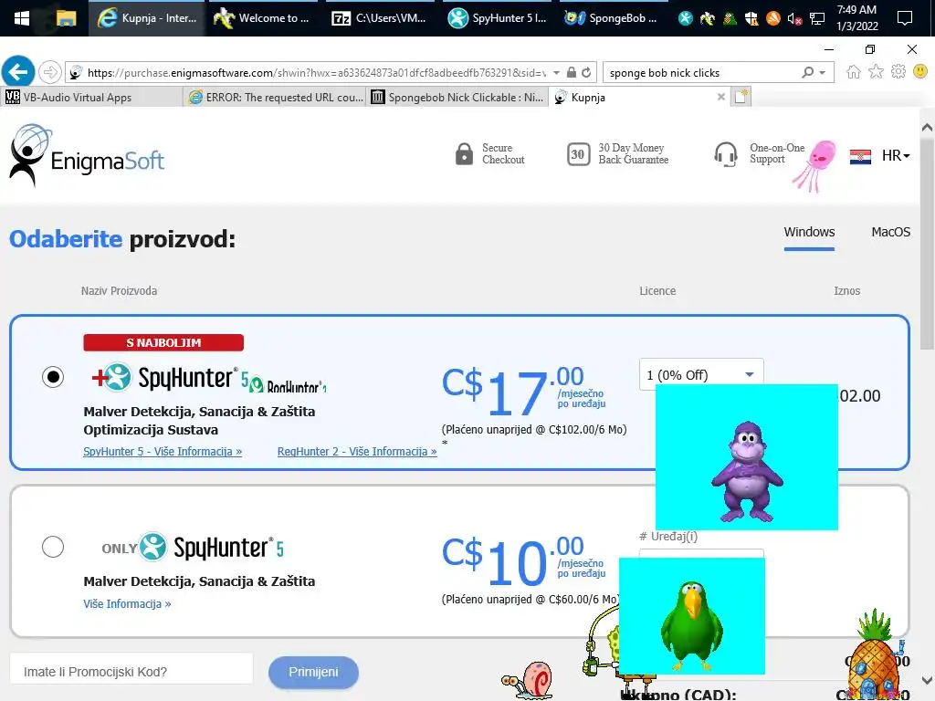This screenshot has height=701, width=935.
Task: Open the network tray icon
Action: point(817,19)
